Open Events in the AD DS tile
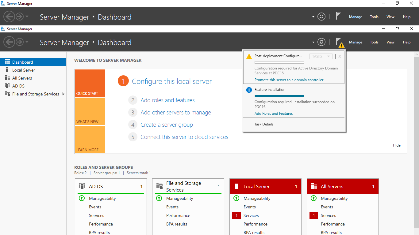 pyautogui.click(x=95, y=207)
